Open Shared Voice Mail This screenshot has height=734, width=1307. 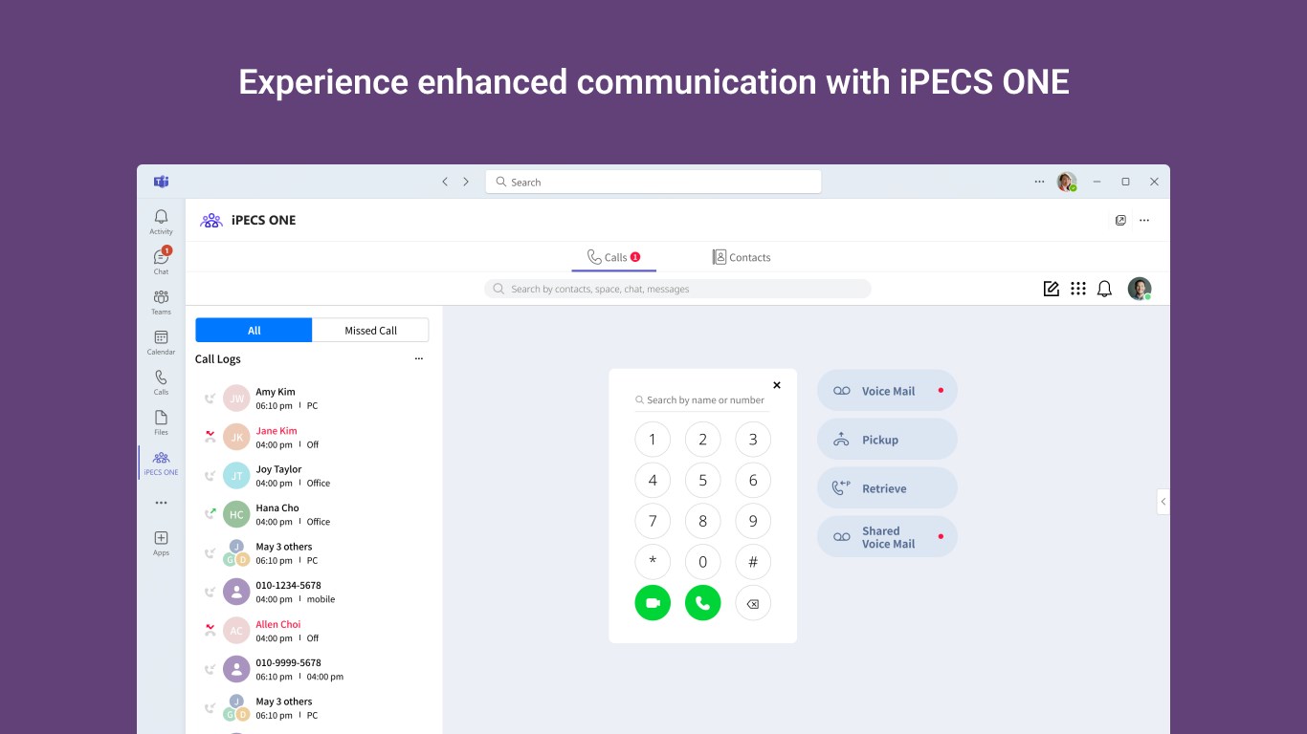tap(887, 537)
